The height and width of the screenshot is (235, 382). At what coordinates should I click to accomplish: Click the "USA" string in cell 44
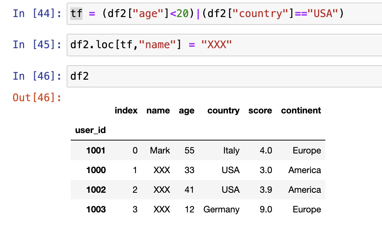pyautogui.click(x=323, y=13)
